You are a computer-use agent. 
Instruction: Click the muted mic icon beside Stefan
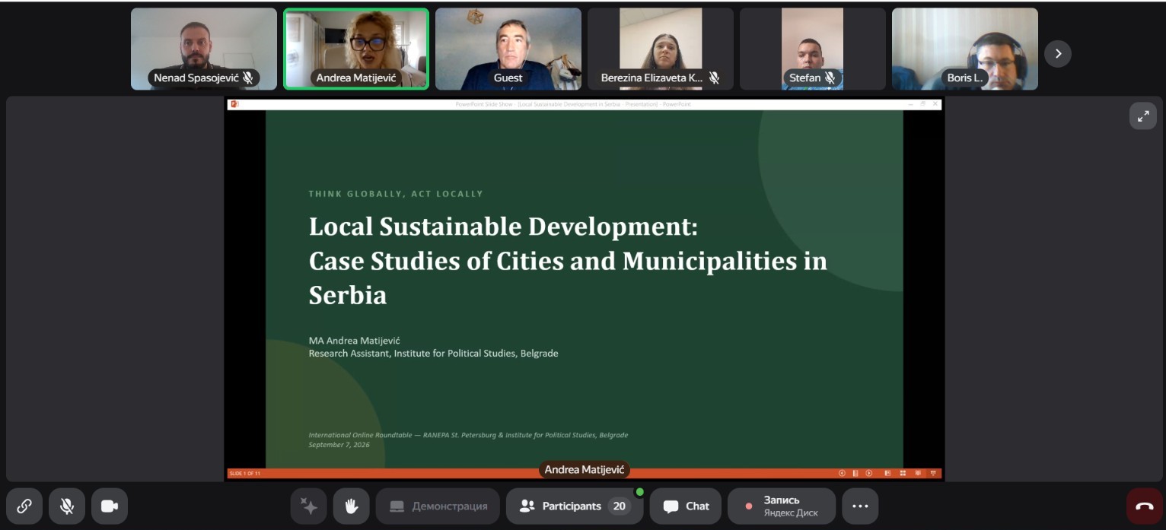830,78
